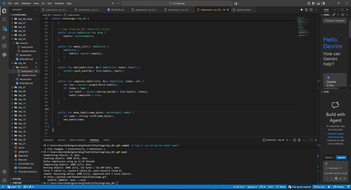351x190 pixels.
Task: Click 'Ln 50, Col 1' in status bar
Action: click(x=239, y=187)
